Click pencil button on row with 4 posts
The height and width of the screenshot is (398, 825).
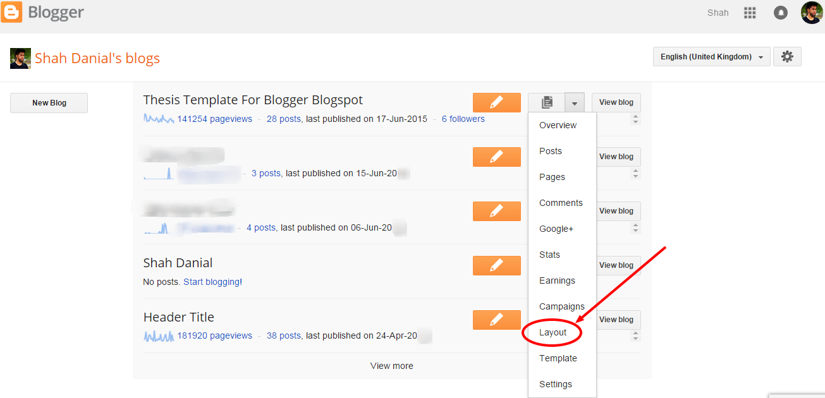(x=497, y=211)
